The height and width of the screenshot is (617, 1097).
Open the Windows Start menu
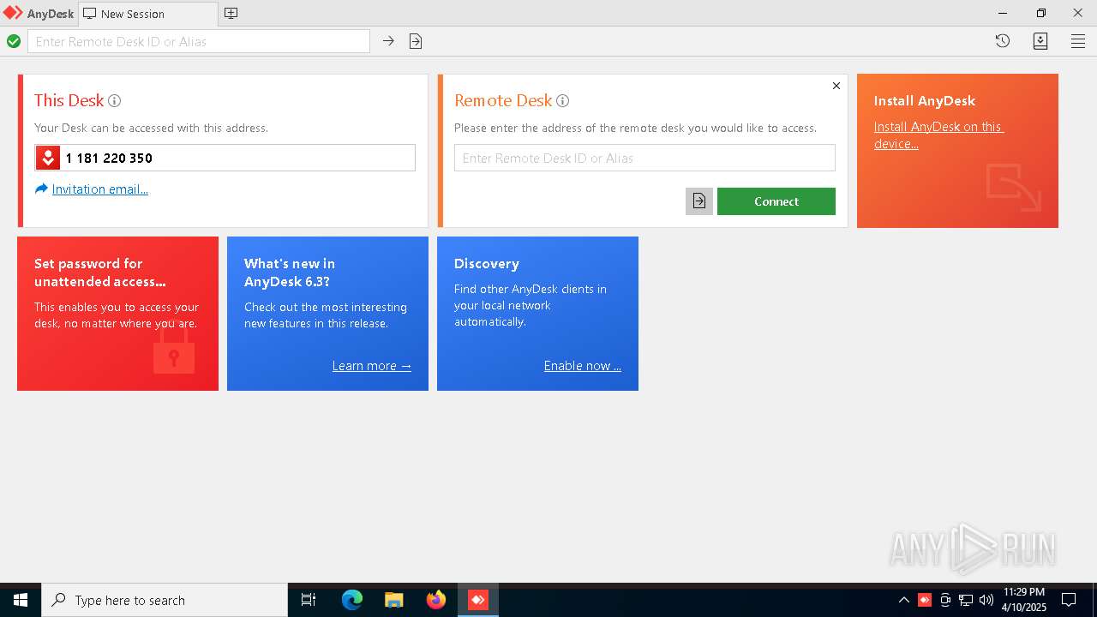point(21,600)
